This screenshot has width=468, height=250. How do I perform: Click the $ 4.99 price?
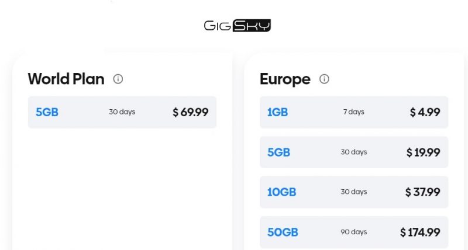pos(425,112)
